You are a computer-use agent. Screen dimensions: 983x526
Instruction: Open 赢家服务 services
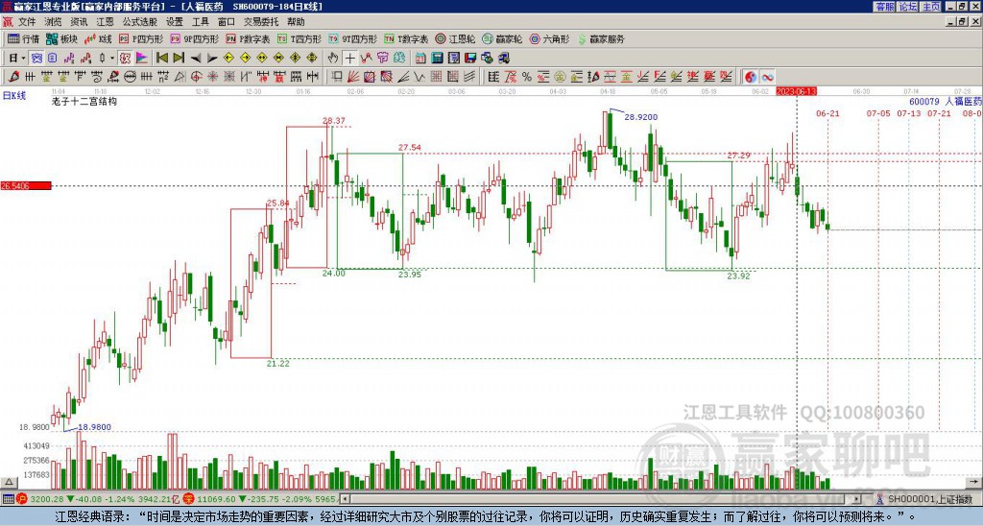pyautogui.click(x=601, y=38)
